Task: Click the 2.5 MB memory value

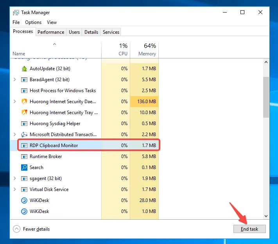Action: 149,91
